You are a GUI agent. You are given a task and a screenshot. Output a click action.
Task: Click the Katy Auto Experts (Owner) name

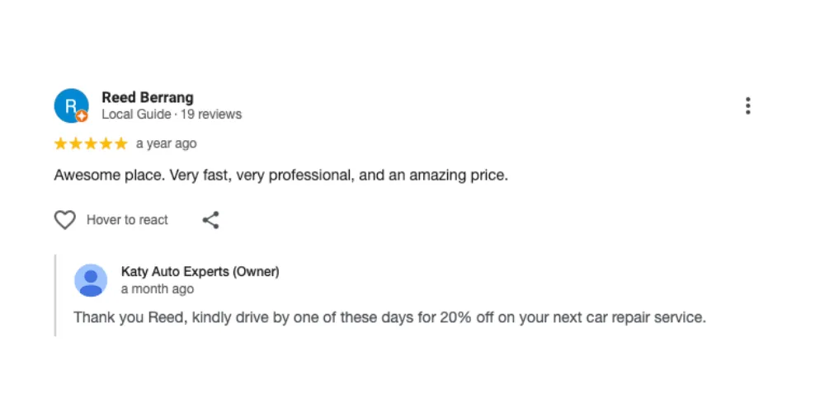(200, 271)
